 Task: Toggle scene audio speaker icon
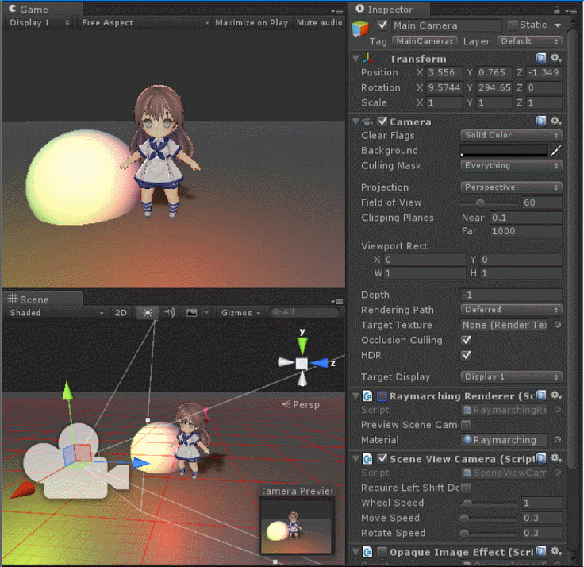[170, 312]
